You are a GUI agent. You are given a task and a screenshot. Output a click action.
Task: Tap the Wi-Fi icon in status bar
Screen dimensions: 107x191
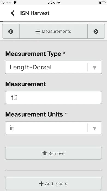15,2
